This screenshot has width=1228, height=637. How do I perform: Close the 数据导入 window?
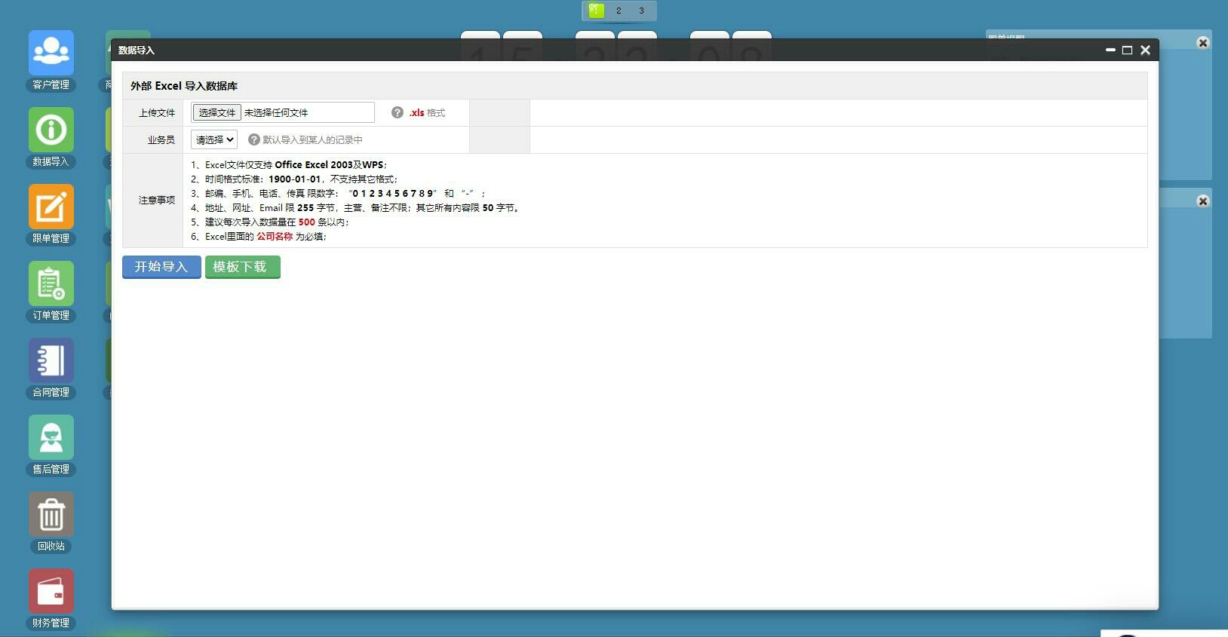[x=1145, y=50]
